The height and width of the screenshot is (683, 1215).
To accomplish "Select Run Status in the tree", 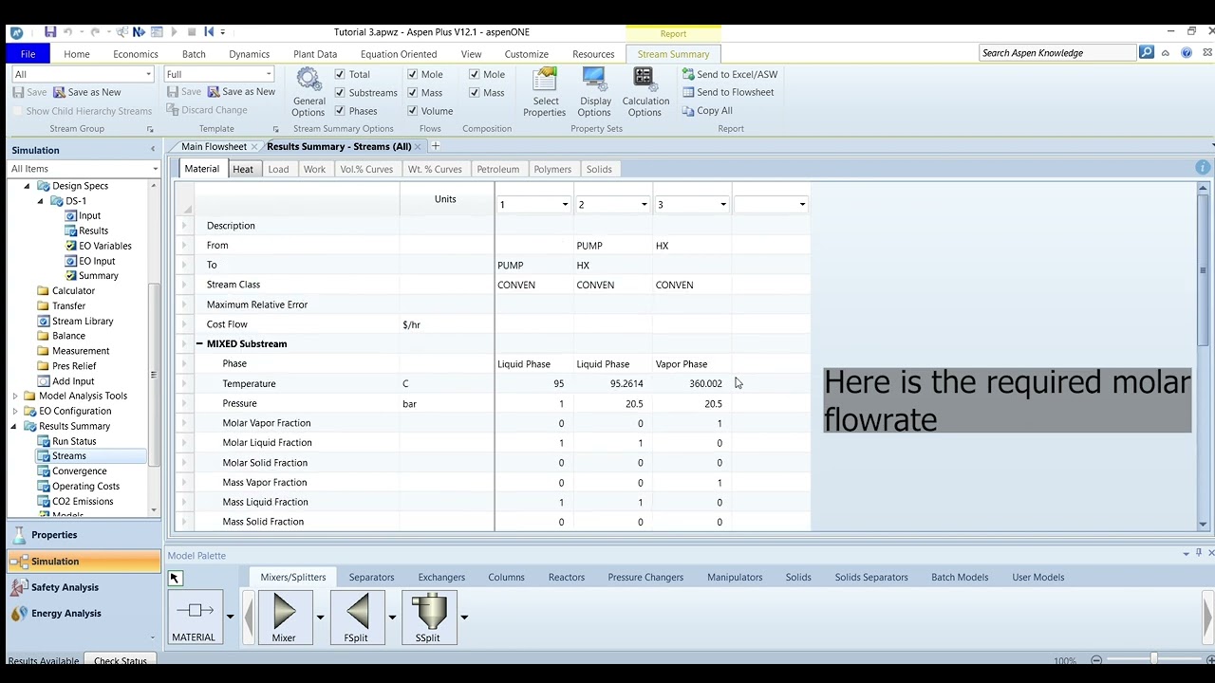I will coord(74,441).
